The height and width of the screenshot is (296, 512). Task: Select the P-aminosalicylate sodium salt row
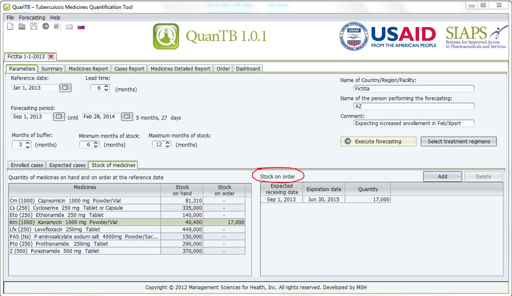(127, 237)
